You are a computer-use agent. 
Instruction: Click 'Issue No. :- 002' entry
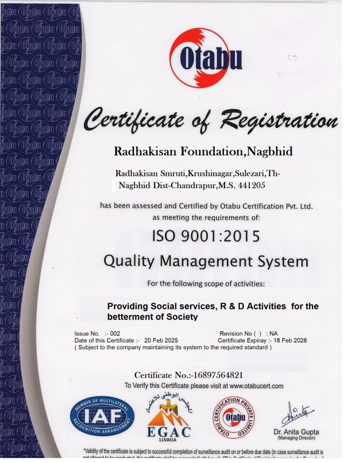point(97,334)
